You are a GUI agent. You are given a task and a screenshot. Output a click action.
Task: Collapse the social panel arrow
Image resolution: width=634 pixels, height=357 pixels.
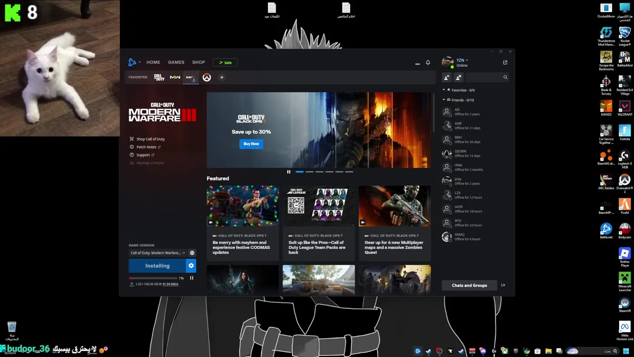503,286
